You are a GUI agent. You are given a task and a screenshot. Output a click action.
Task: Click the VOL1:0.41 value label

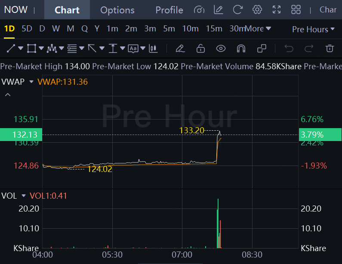pos(48,196)
